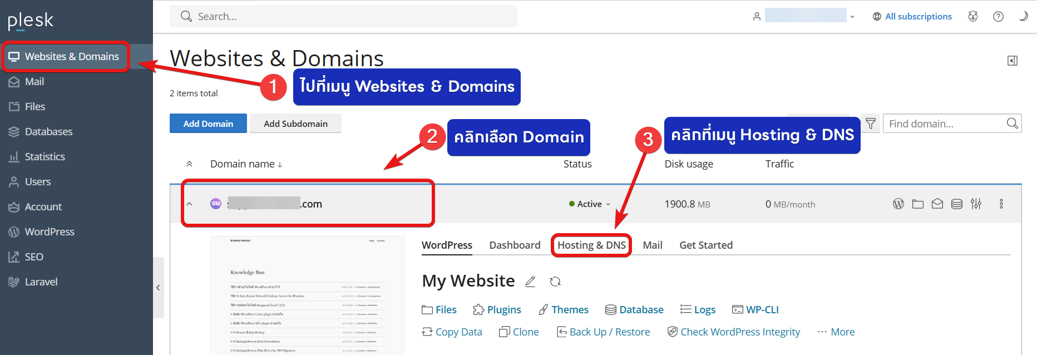
Task: Open the hosting settings sliders icon in the domain row
Action: coord(976,204)
